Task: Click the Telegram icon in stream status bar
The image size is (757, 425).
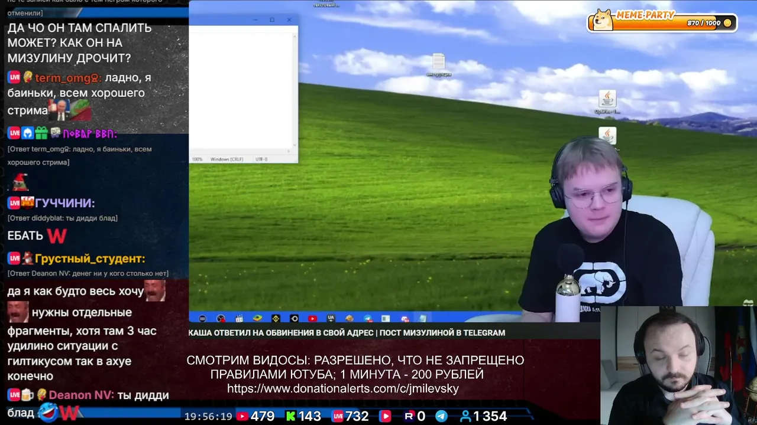Action: [x=441, y=416]
